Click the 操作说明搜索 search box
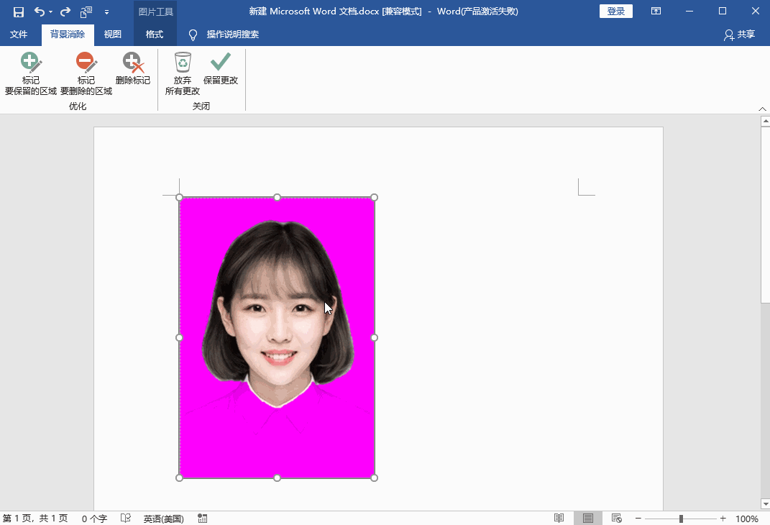 (233, 35)
